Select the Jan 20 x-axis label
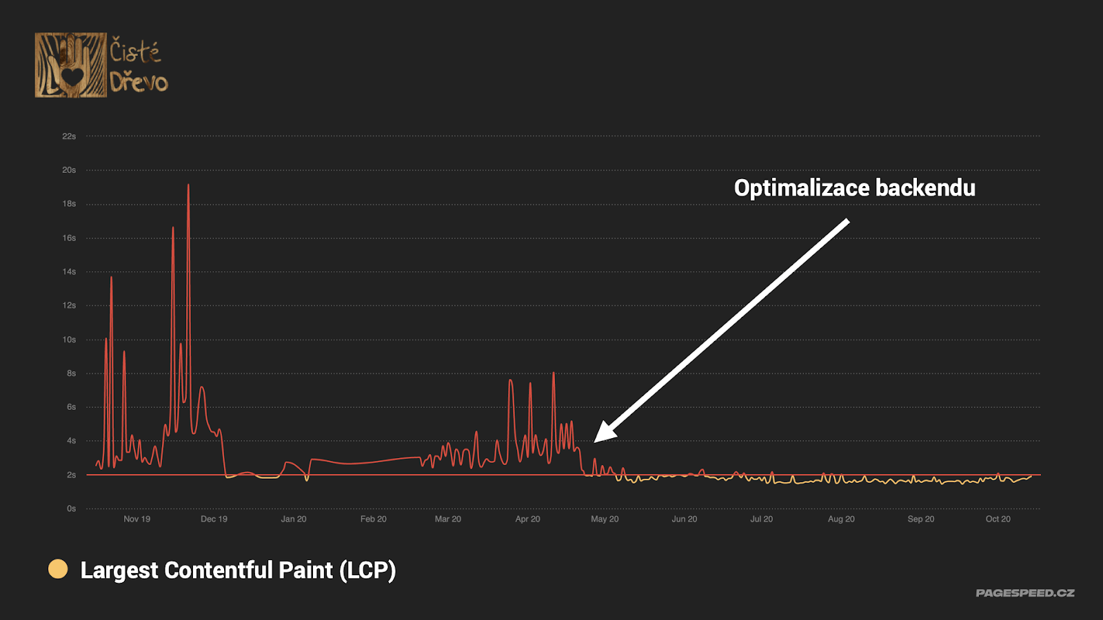This screenshot has height=620, width=1103. coord(294,519)
